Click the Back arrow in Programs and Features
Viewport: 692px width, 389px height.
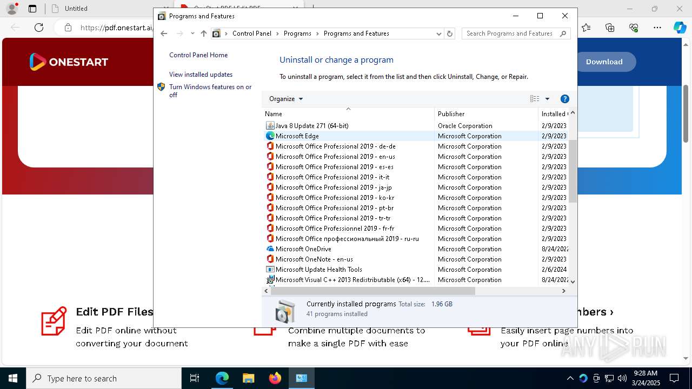164,33
